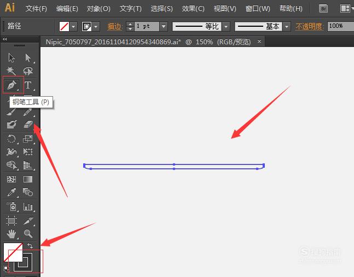Click the path's top center anchor point
This screenshot has height=277, width=354.
pos(174,164)
